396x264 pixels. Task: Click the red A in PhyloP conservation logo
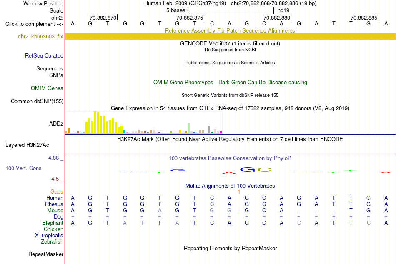click(x=229, y=173)
